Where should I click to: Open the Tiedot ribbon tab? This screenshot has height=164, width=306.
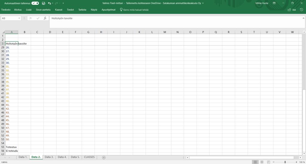tap(71, 10)
